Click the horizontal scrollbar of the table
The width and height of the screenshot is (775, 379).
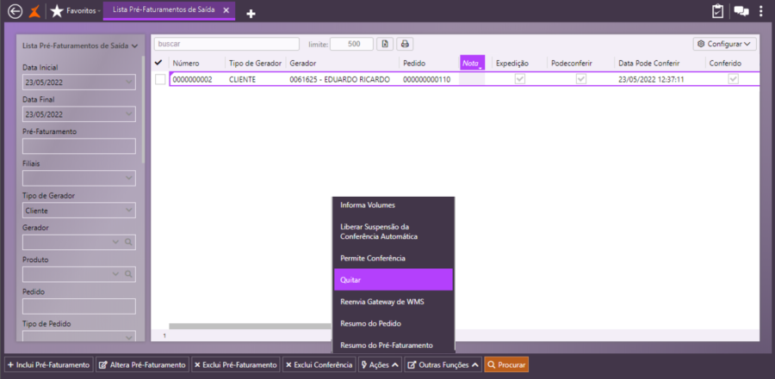[250, 326]
